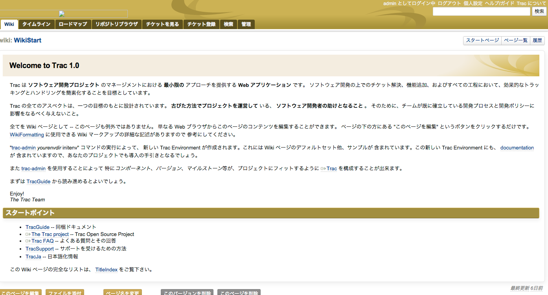Open the TracJa link

click(x=33, y=257)
